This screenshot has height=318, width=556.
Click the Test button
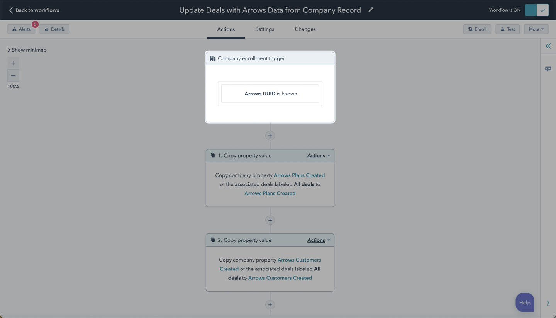coord(507,29)
